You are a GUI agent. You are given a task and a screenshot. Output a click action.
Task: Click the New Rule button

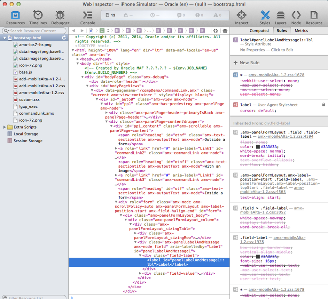point(247,63)
